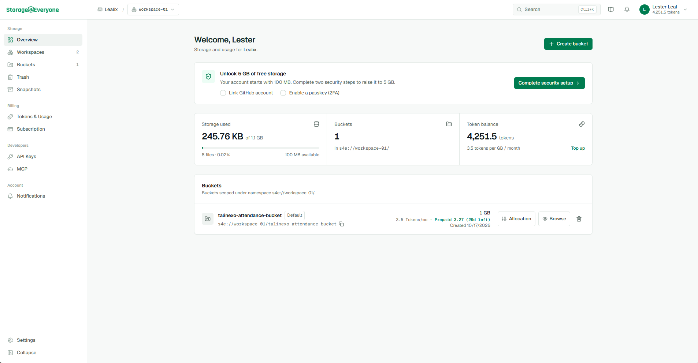Click the Prepaid 3.27 (29d left) text
Screen dimensions: 698x363
point(462,220)
